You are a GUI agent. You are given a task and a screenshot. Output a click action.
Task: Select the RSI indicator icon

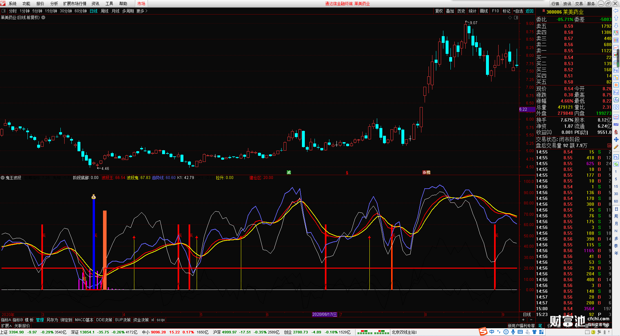(x=616, y=124)
